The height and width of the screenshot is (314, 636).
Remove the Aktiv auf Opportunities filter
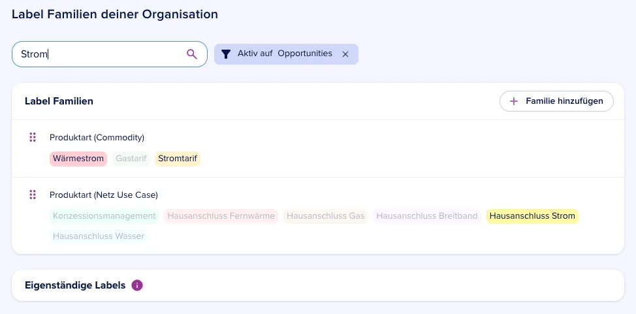click(345, 54)
